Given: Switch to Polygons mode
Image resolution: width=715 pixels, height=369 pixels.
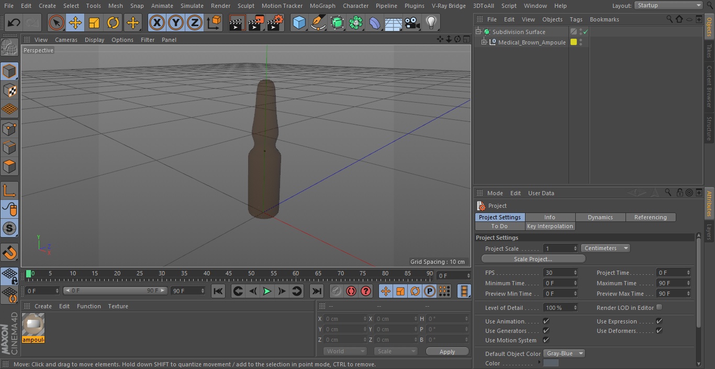Looking at the screenshot, I should pyautogui.click(x=9, y=167).
